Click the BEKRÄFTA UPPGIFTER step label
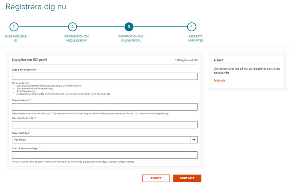The height and width of the screenshot is (185, 291). click(195, 39)
